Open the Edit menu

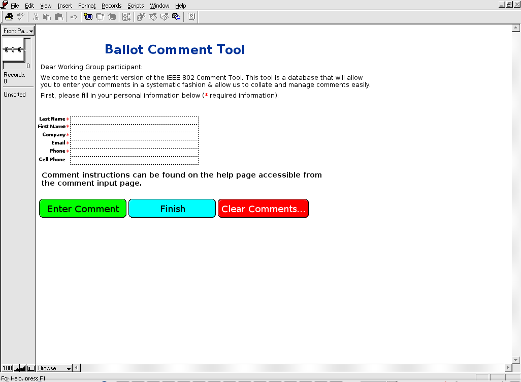point(29,6)
